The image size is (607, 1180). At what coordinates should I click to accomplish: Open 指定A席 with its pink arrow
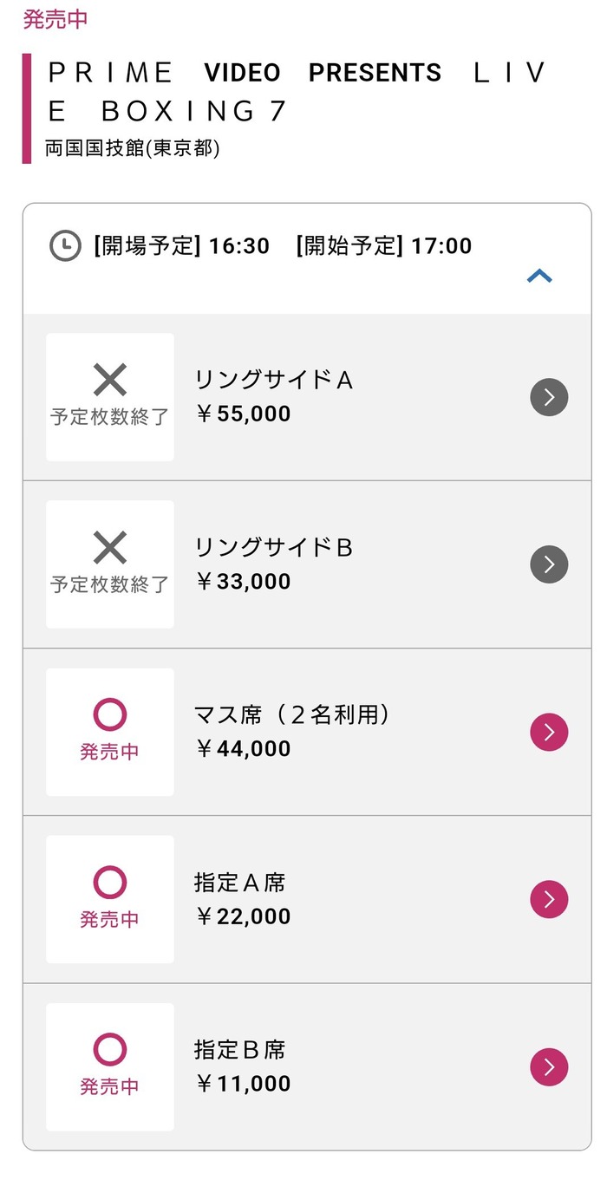tap(549, 899)
